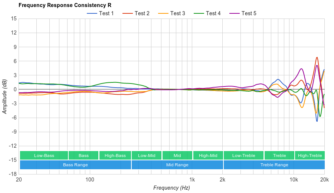Viewport: 334px width, 193px height.
Task: Click the blue Treble Range bar
Action: pos(274,165)
